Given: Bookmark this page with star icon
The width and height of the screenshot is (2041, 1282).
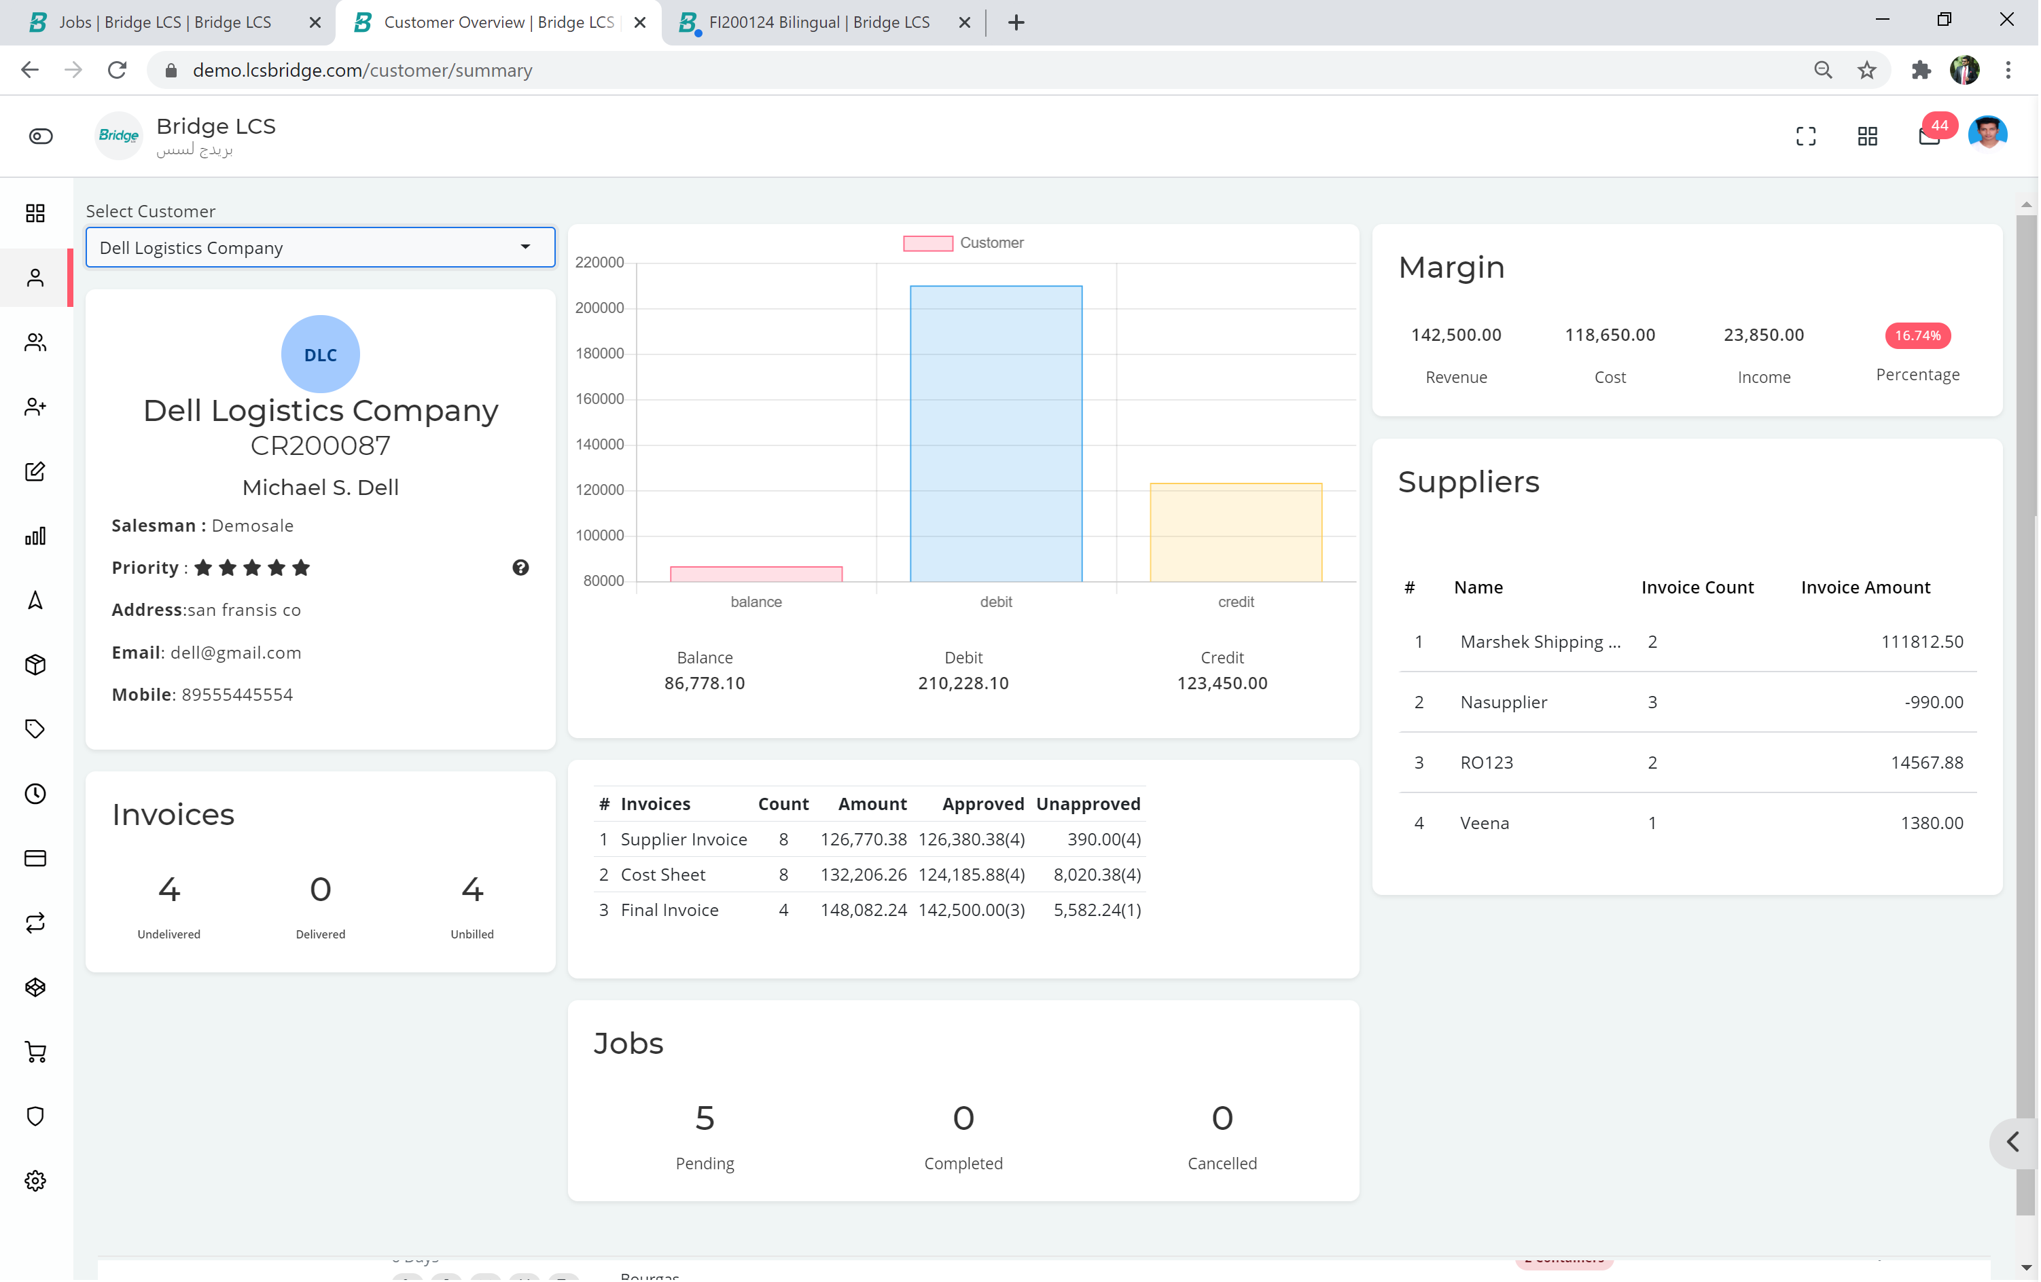Looking at the screenshot, I should (x=1867, y=71).
